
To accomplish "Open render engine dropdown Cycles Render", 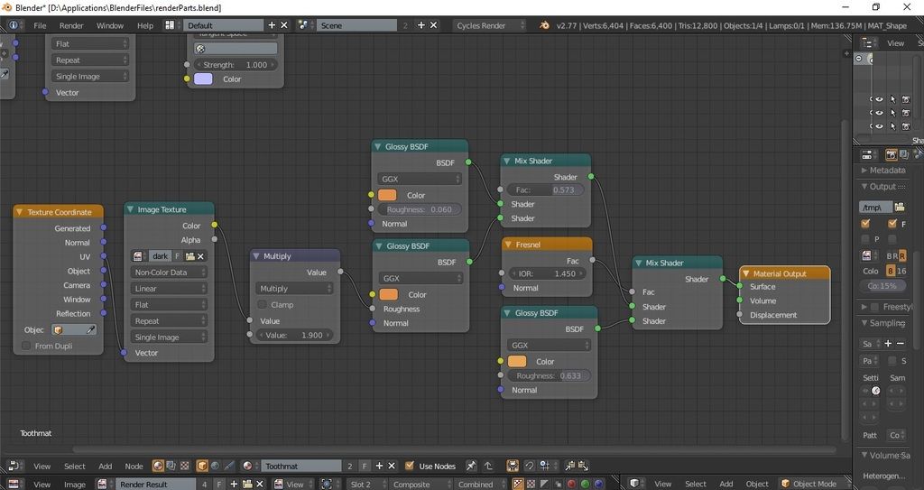I will click(x=489, y=25).
